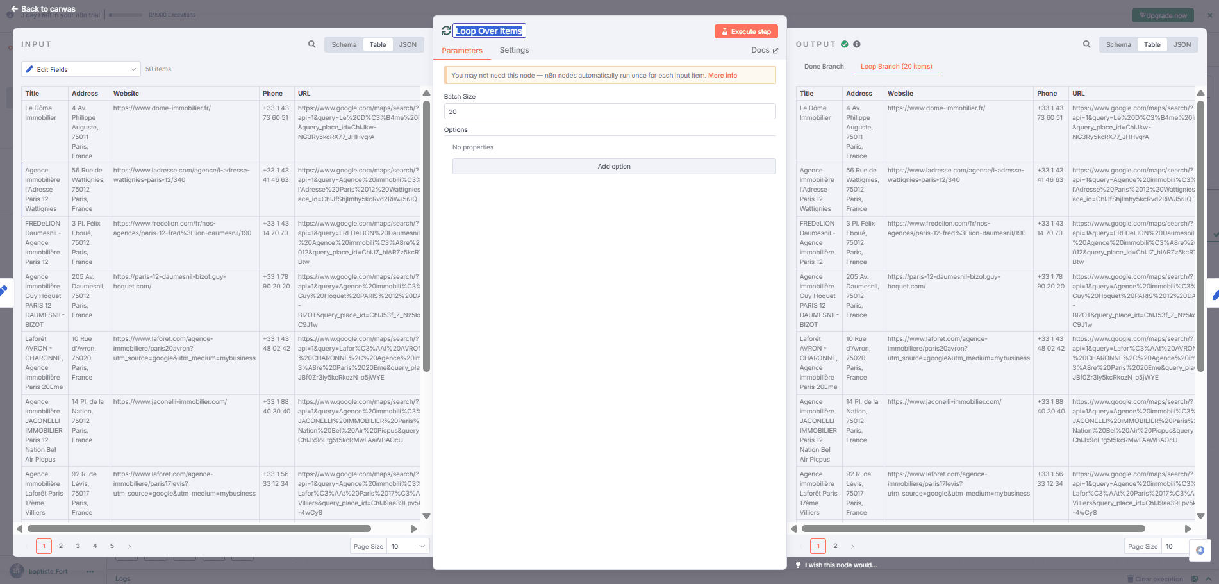1219x584 pixels.
Task: Switch OUTPUT view to JSON
Action: 1182,44
